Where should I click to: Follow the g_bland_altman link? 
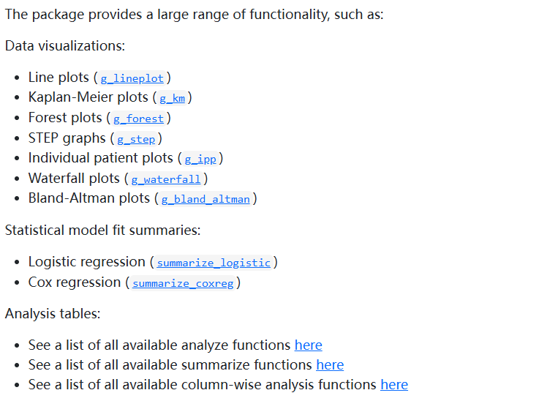[205, 199]
